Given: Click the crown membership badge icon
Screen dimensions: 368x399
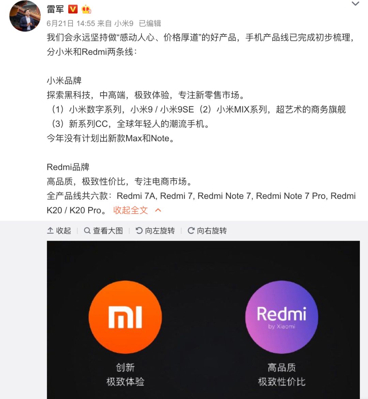Looking at the screenshot, I should pyautogui.click(x=86, y=10).
